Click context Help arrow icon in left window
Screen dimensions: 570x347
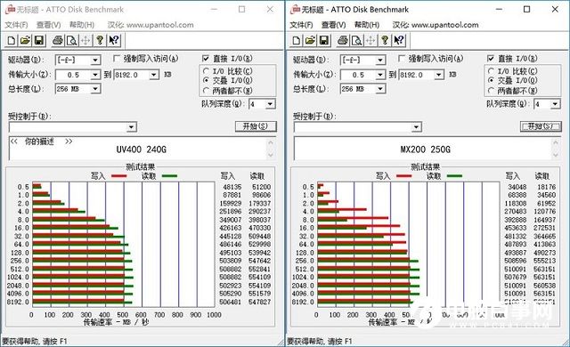pos(114,40)
